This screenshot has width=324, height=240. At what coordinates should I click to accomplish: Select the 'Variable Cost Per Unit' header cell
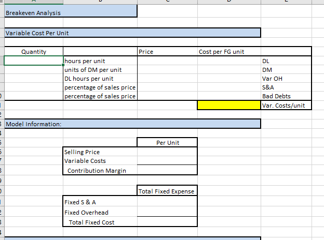pyautogui.click(x=132, y=33)
